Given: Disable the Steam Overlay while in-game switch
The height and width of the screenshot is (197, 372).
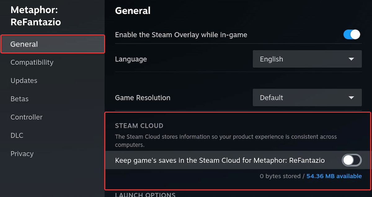Looking at the screenshot, I should [x=352, y=35].
